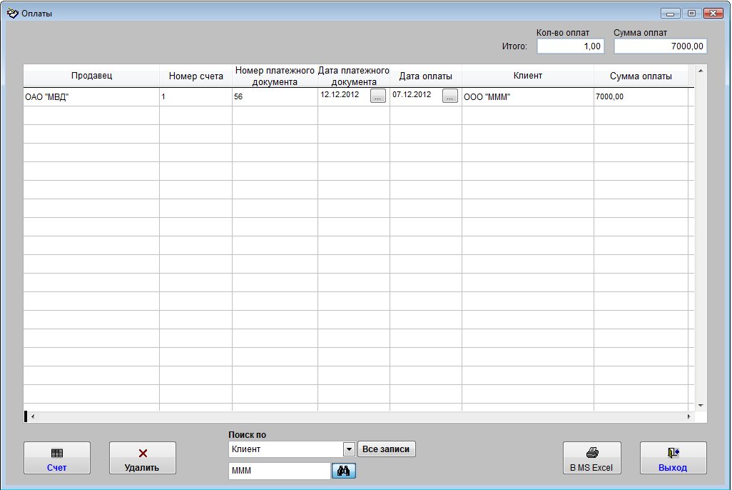The image size is (732, 490).
Task: Click the Сумма оплат total field
Action: (660, 46)
